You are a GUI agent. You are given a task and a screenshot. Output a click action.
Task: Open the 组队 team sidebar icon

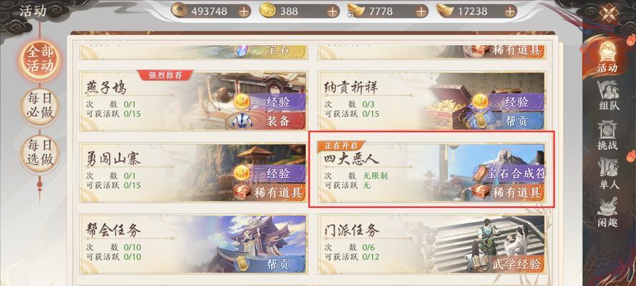[x=609, y=95]
